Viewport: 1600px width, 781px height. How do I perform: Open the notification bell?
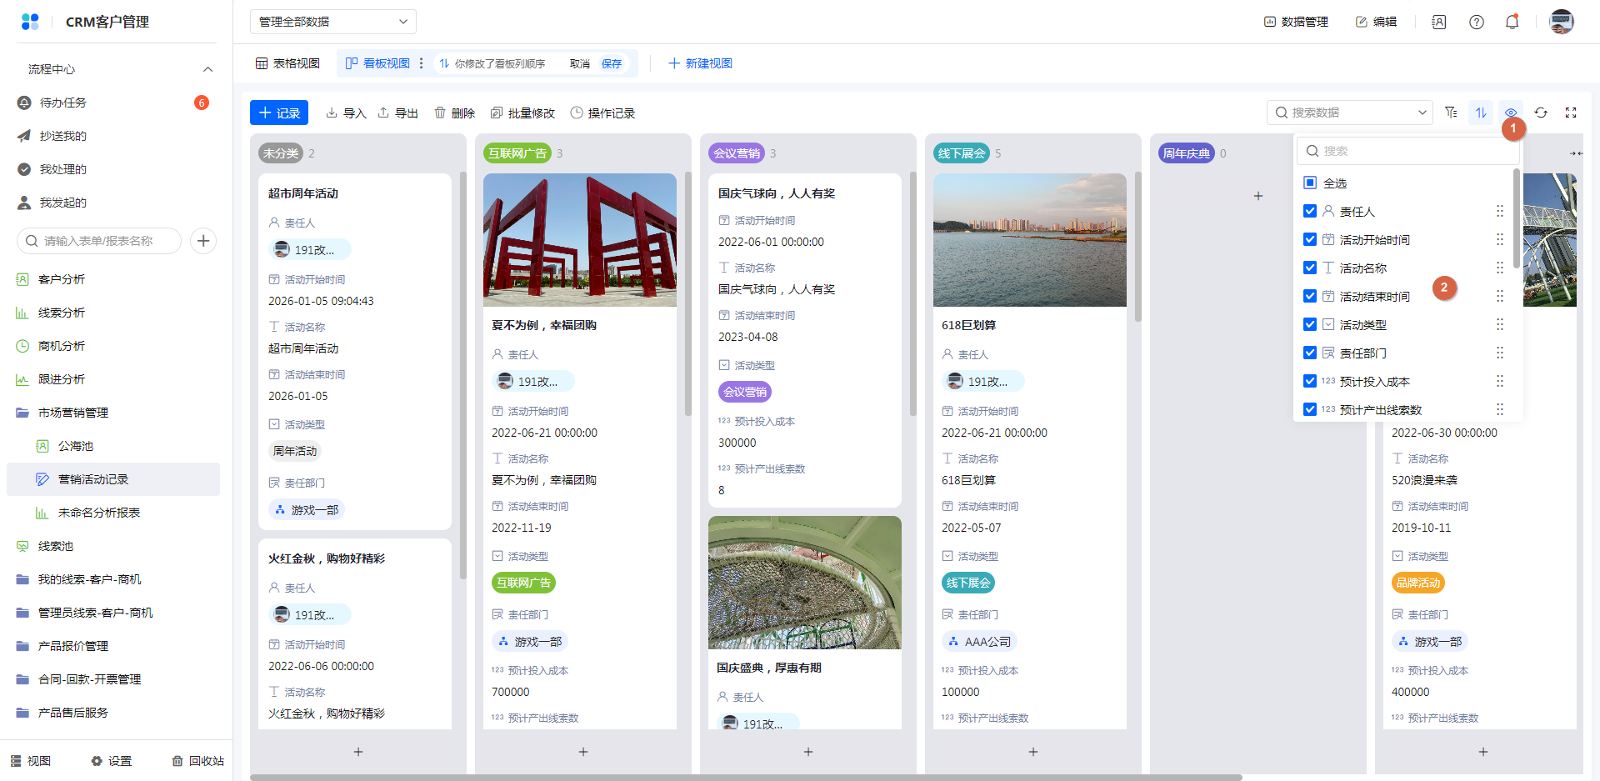coord(1512,23)
